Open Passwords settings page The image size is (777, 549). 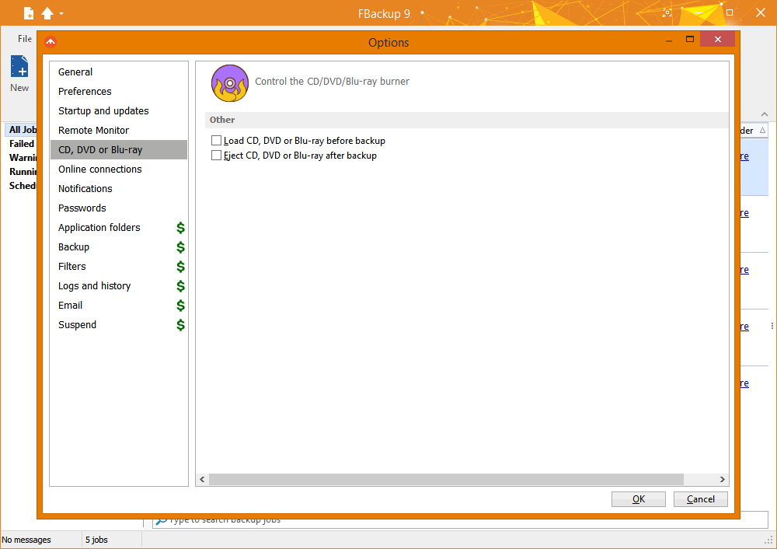coord(118,208)
